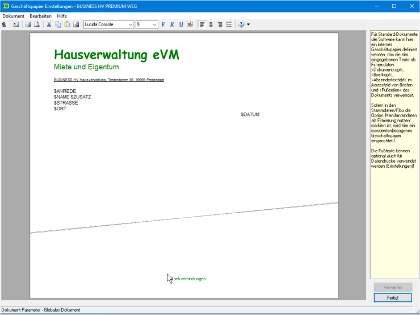420x315 pixels.
Task: Toggle bold formatting (F)
Action: click(163, 24)
